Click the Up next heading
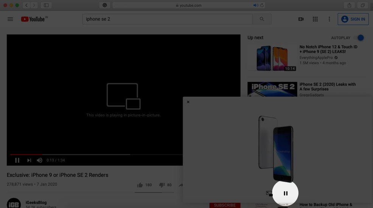Viewport: 373px width, 208px height. point(255,37)
